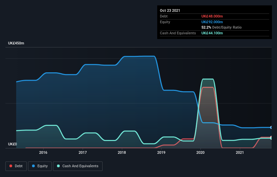Image resolution: width=277 pixels, height=177 pixels.
Task: Click the Equity row label in tooltip
Action: [x=165, y=22]
